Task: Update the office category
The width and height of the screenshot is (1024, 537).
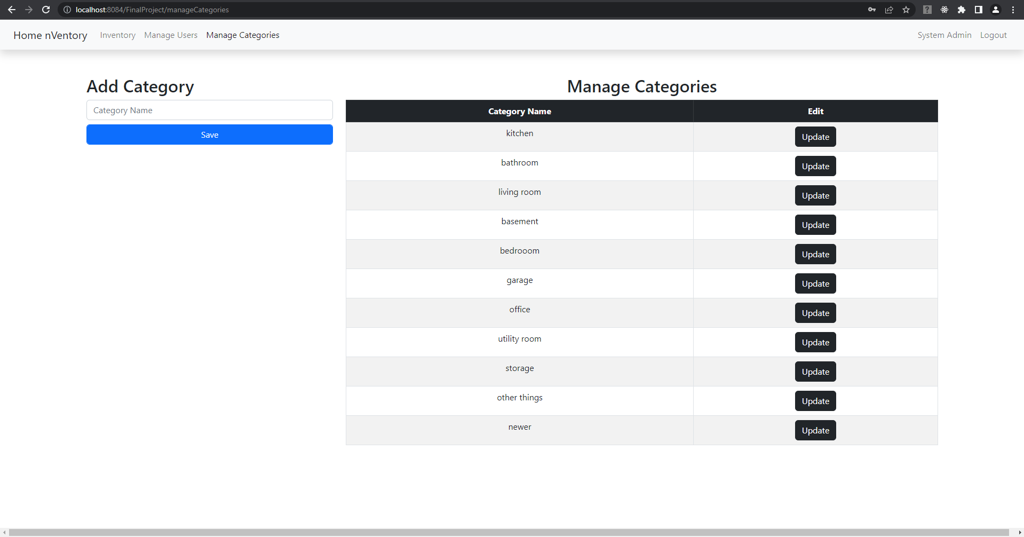Action: coord(815,313)
